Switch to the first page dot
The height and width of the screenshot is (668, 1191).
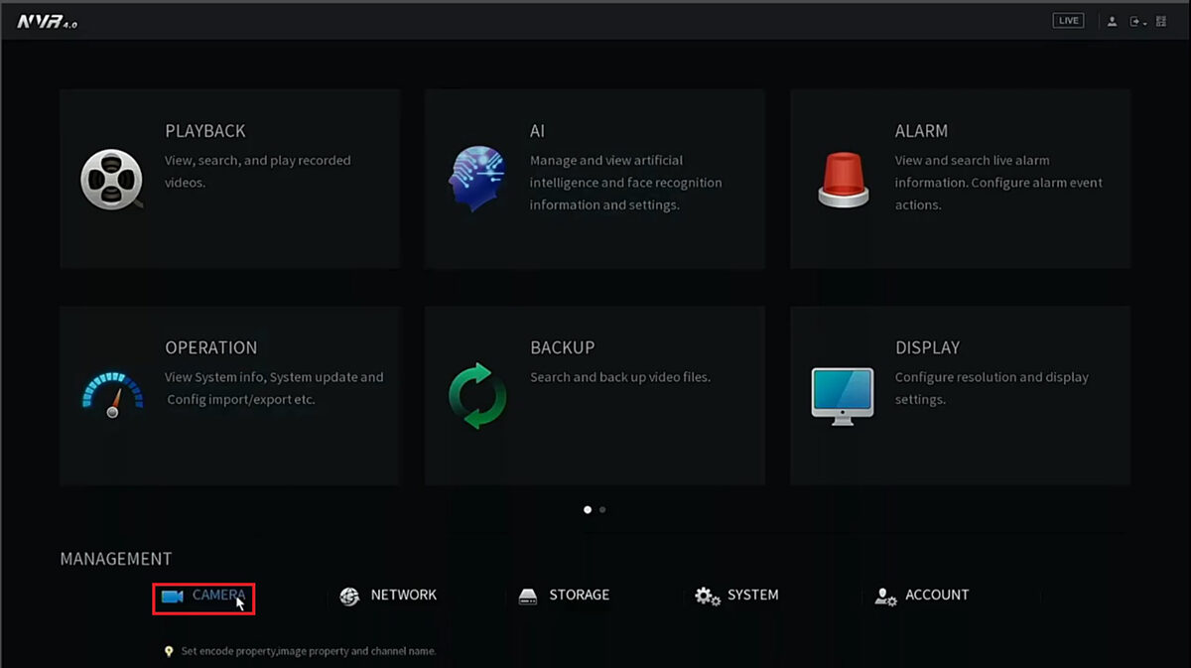click(x=588, y=509)
